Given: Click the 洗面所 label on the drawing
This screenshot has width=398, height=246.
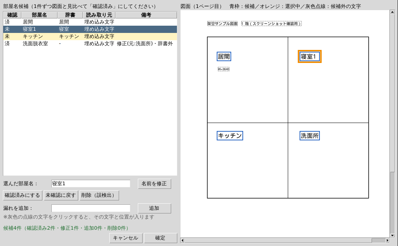Looking at the screenshot, I should tap(310, 136).
